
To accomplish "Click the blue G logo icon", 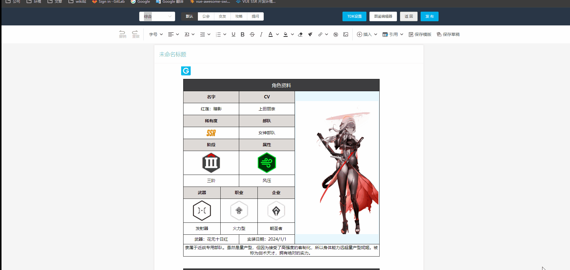I will point(186,71).
